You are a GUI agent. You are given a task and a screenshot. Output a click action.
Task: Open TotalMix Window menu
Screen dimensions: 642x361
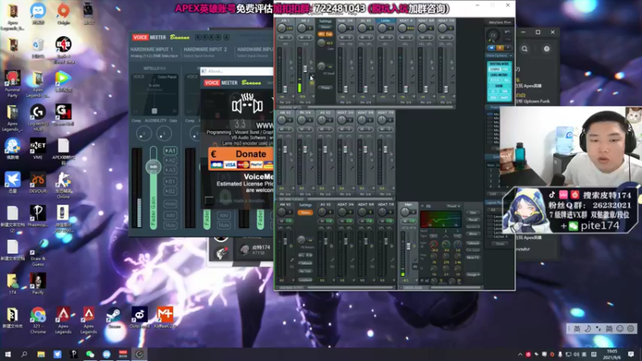[x=335, y=14]
